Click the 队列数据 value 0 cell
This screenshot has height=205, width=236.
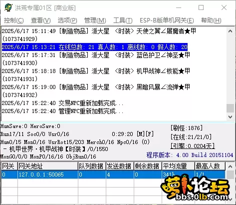[92, 174]
